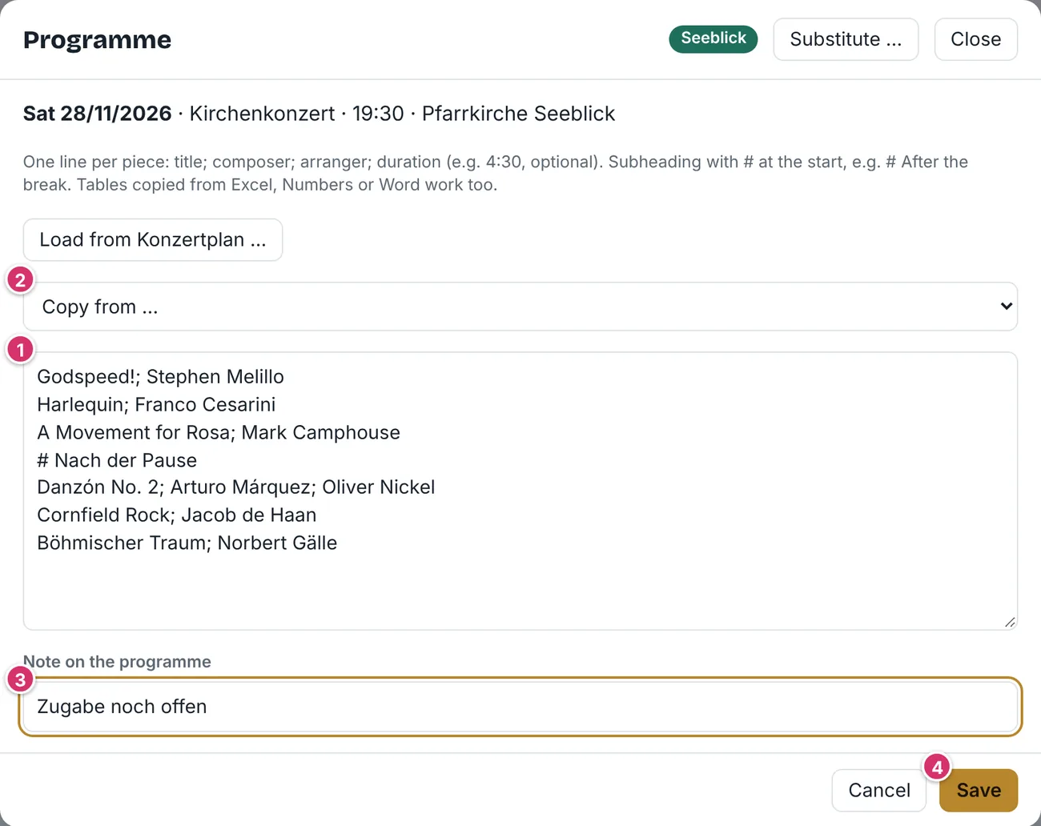Click the line 'Cornfield Rock; Jacob de Haan'
Image resolution: width=1041 pixels, height=826 pixels.
coord(177,515)
